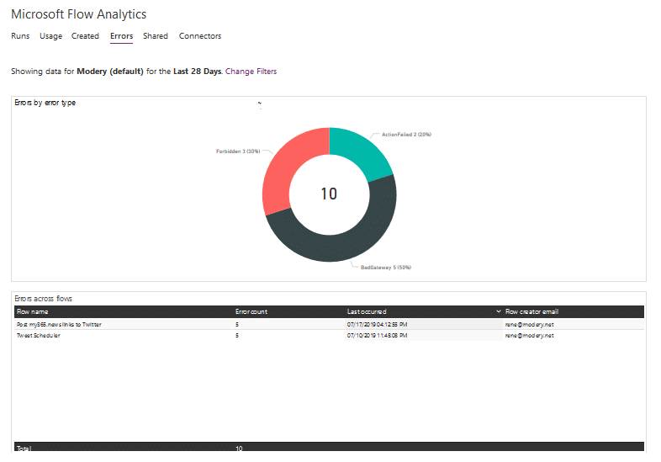Select the Errors tab

click(x=121, y=36)
